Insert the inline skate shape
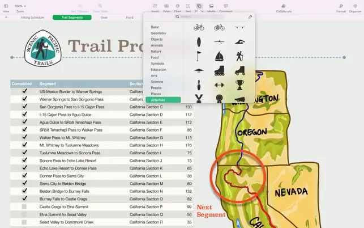This screenshot has height=228, width=364. [x=219, y=71]
